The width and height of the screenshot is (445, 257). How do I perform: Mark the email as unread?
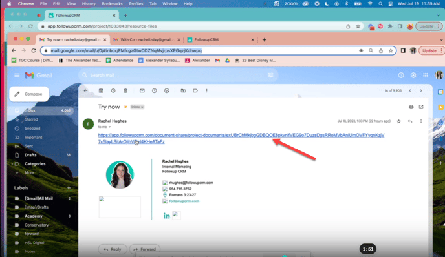(142, 90)
